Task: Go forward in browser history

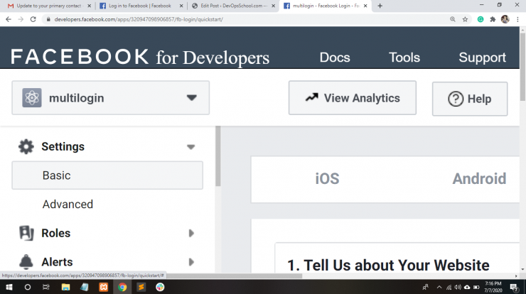Action: pyautogui.click(x=21, y=19)
